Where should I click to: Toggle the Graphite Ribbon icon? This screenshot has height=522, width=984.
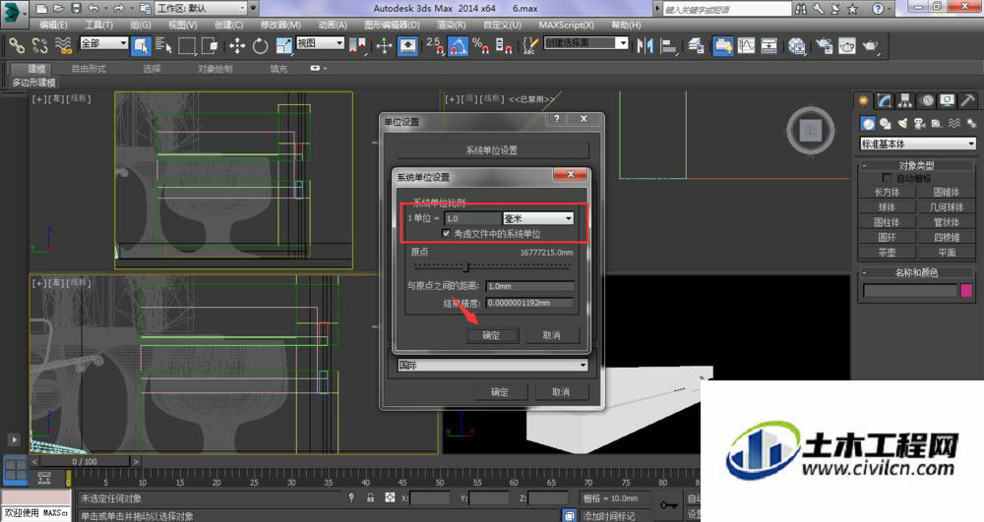pos(722,46)
